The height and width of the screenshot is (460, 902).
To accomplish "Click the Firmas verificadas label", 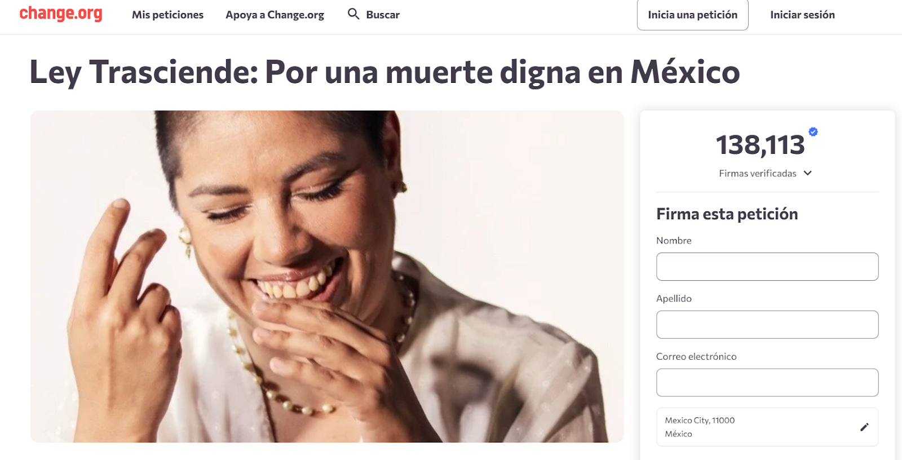I will 757,173.
